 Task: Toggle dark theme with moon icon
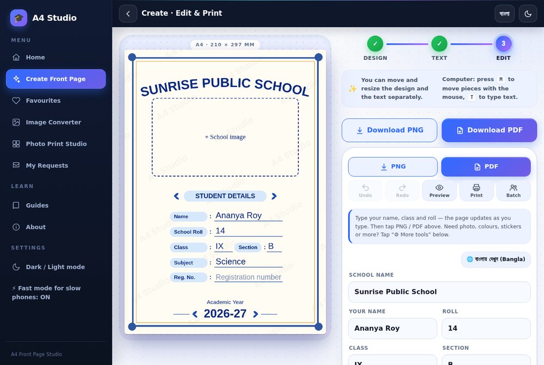[528, 14]
